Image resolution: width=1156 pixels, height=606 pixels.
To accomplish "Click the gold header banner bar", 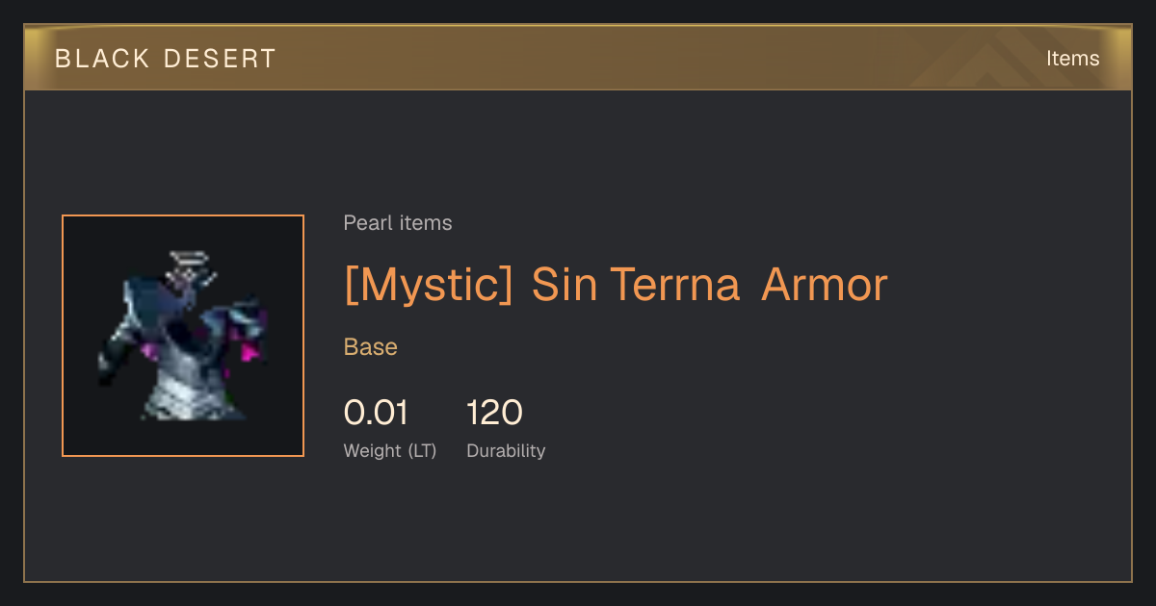I will [578, 58].
